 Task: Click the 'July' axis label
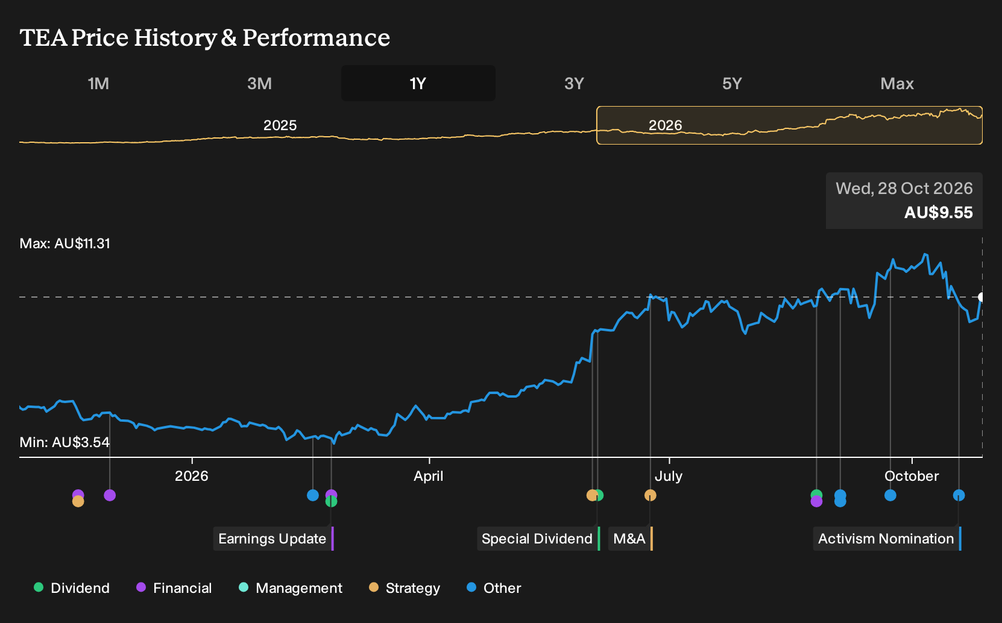[x=669, y=476]
